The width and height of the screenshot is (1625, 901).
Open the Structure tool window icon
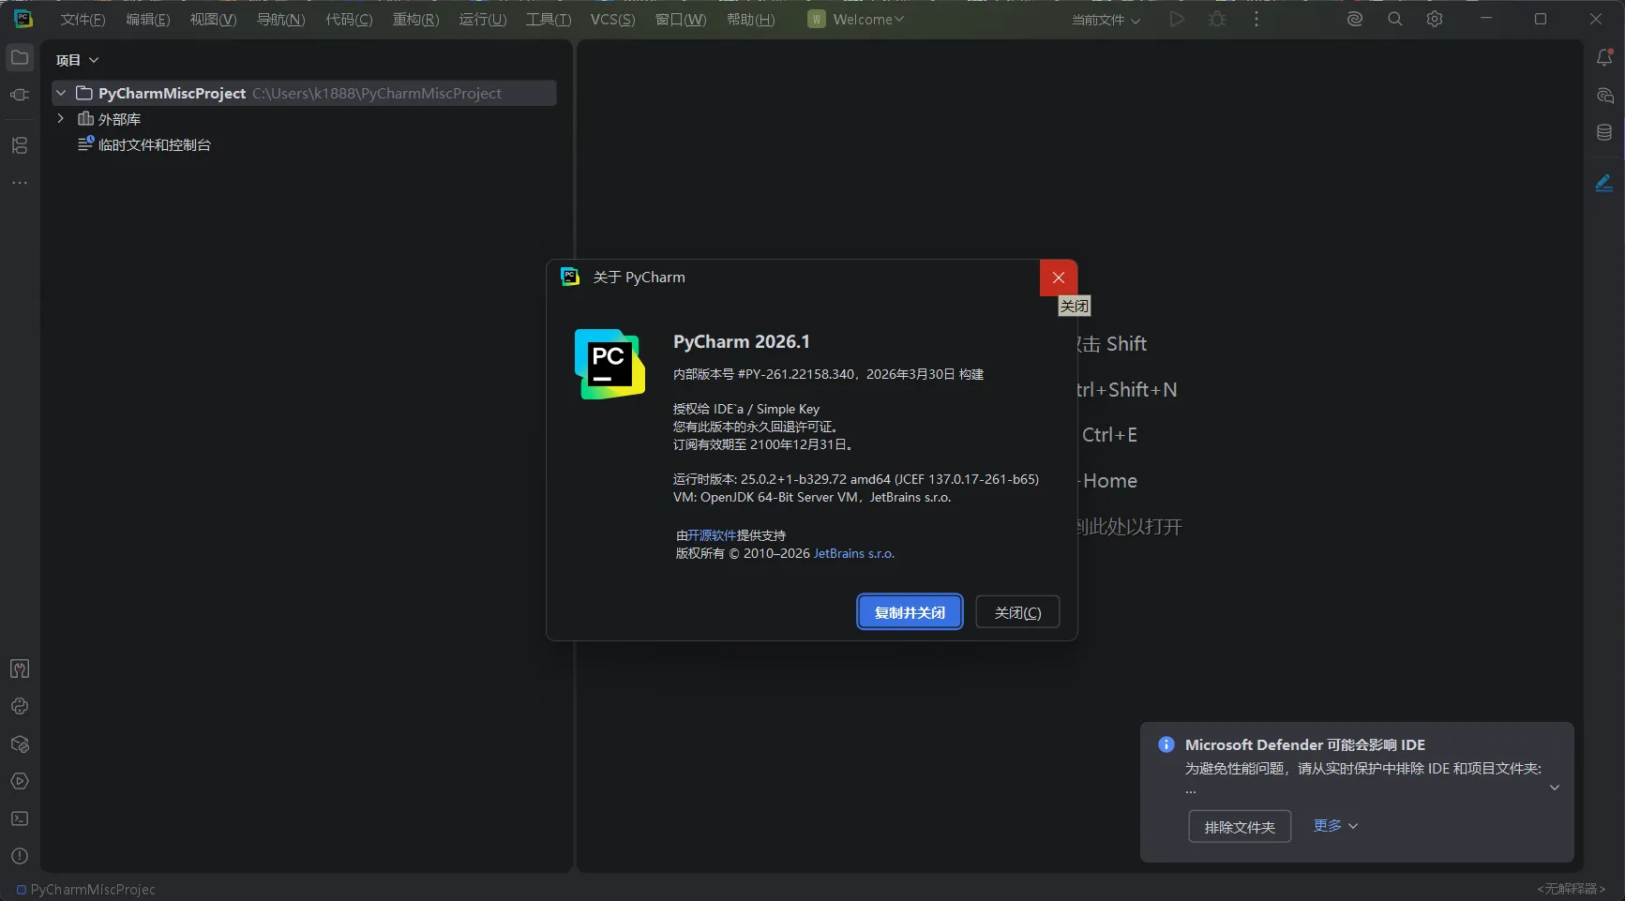coord(19,145)
